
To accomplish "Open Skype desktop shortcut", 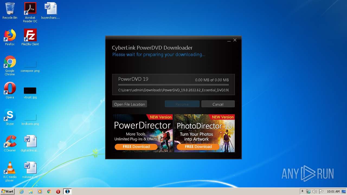I will pyautogui.click(x=10, y=117).
